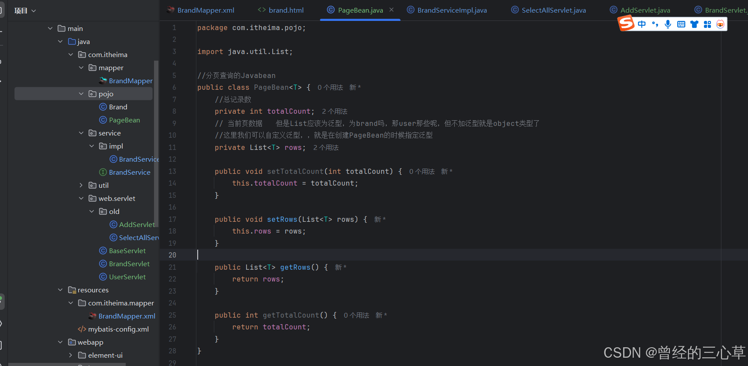The image size is (748, 366).
Task: Click the class icon next to BrandServlet in the tree
Action: (x=103, y=264)
